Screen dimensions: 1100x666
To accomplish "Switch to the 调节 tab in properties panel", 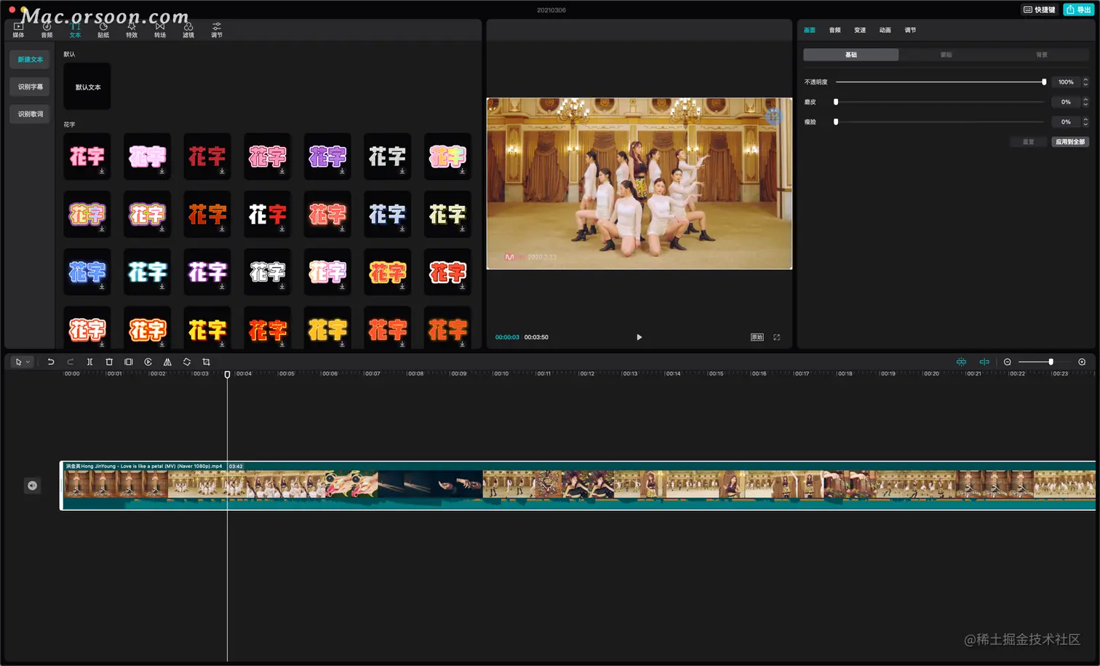I will click(910, 30).
